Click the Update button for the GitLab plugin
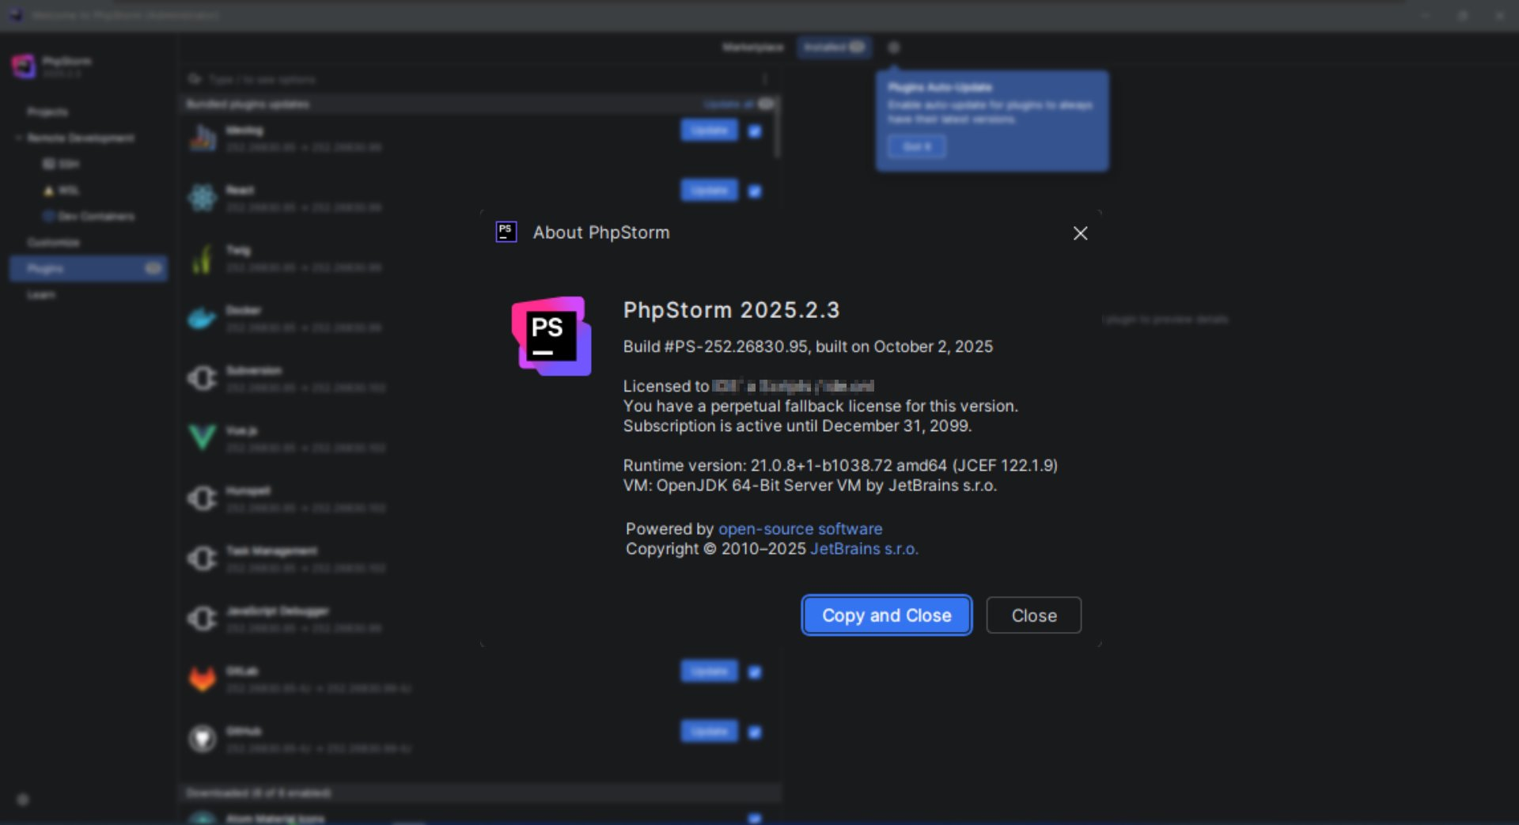This screenshot has height=825, width=1519. (709, 672)
